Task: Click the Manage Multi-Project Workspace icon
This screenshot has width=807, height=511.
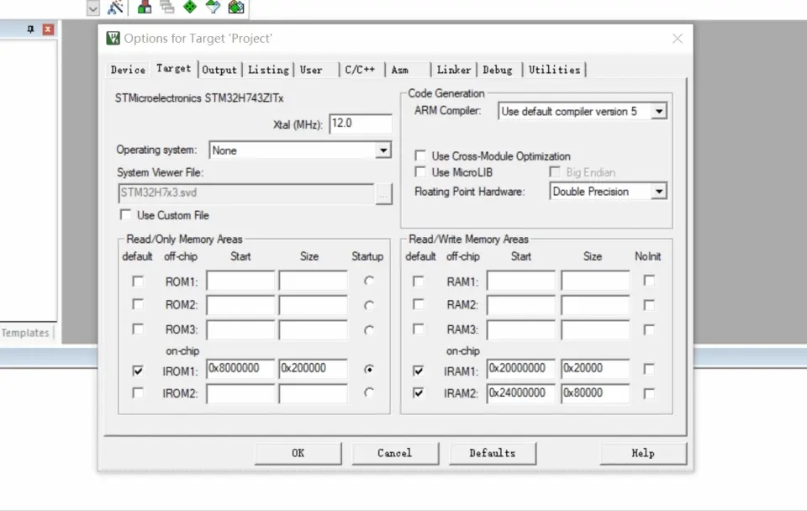Action: point(166,8)
